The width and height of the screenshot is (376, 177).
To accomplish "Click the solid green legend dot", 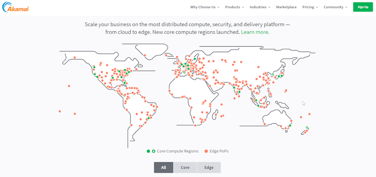I will 148,151.
